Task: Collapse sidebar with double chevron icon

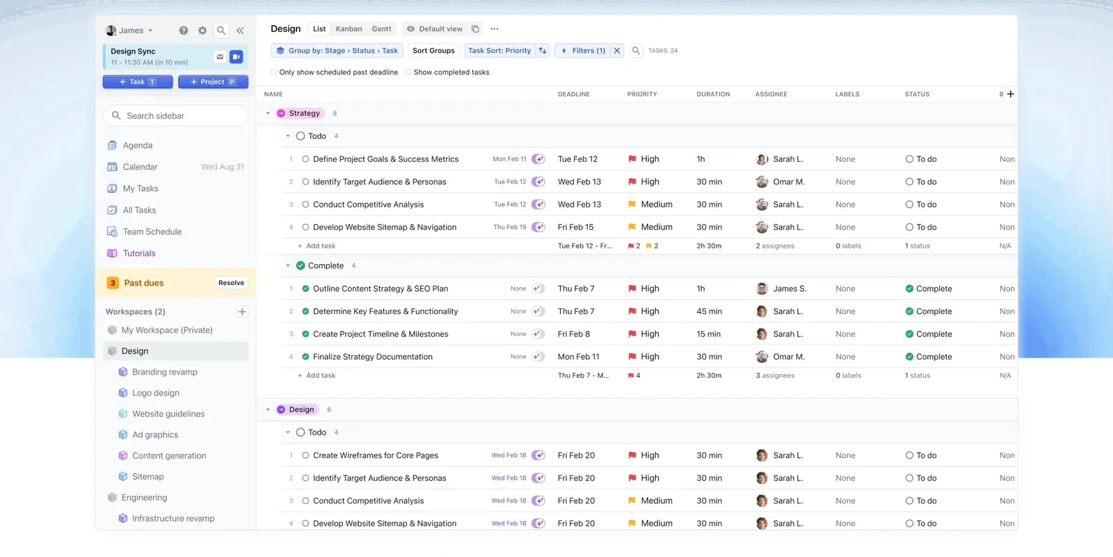Action: (240, 31)
